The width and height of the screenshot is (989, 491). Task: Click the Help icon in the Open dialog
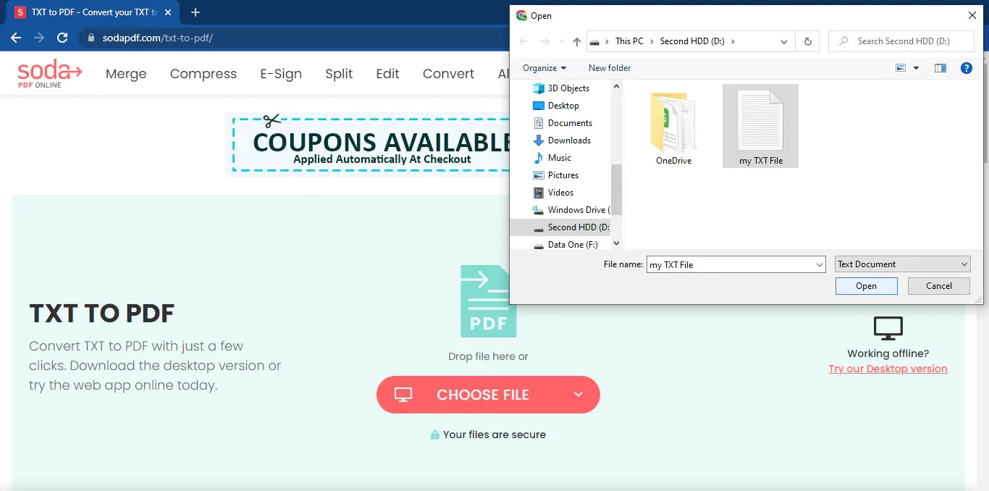966,67
